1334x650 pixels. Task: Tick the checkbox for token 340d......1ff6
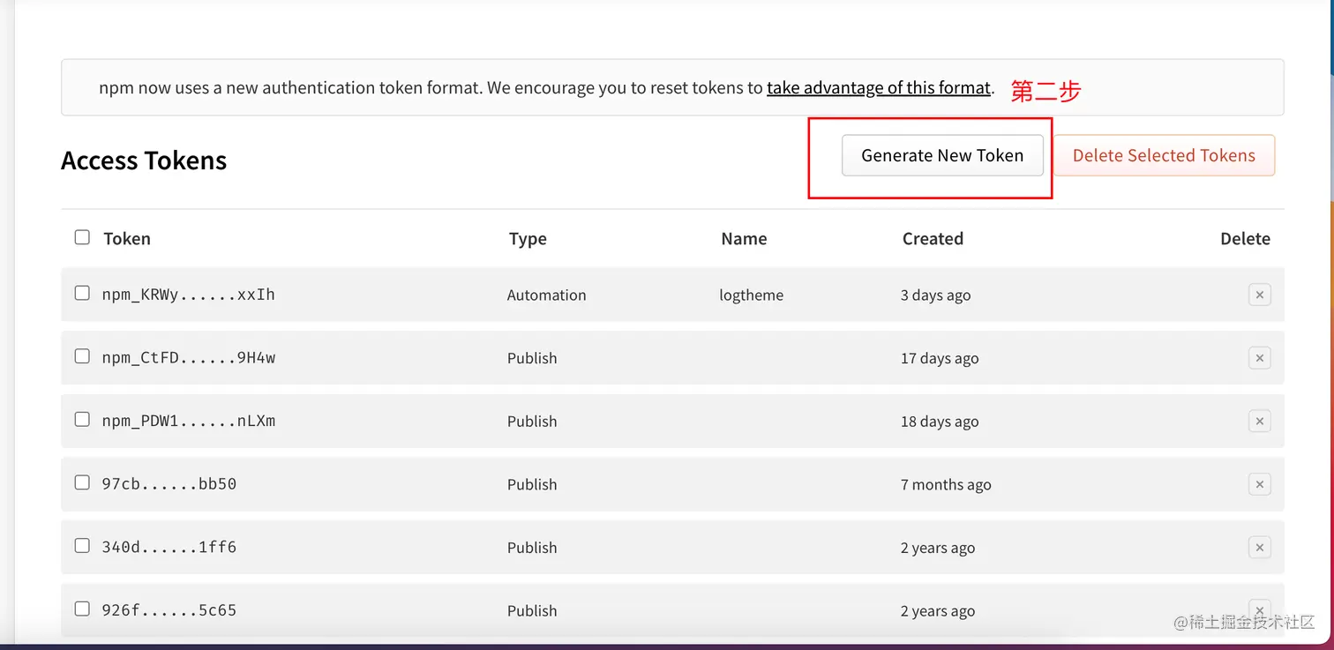(82, 546)
